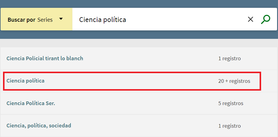Open the "Ciencia política" series link
Screen dimensions: 278x137
(25, 81)
